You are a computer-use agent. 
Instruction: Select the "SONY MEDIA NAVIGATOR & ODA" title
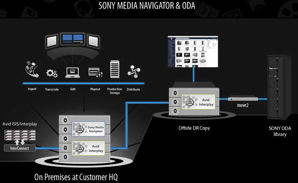(147, 6)
